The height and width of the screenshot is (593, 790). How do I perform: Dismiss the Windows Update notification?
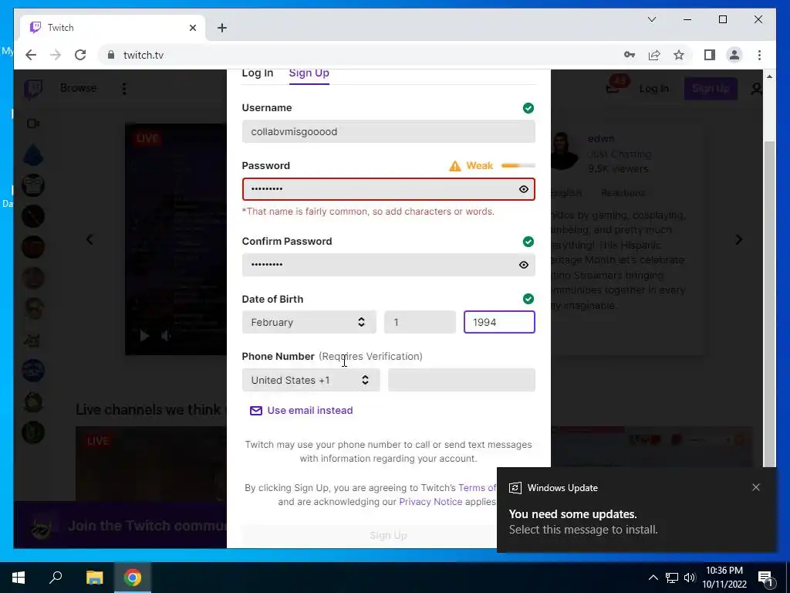pyautogui.click(x=756, y=487)
